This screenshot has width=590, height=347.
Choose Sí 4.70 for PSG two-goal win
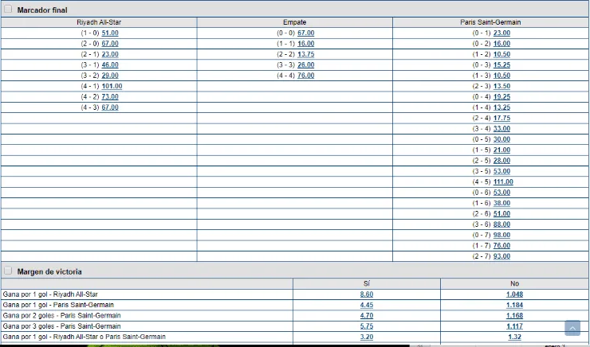[x=366, y=316]
